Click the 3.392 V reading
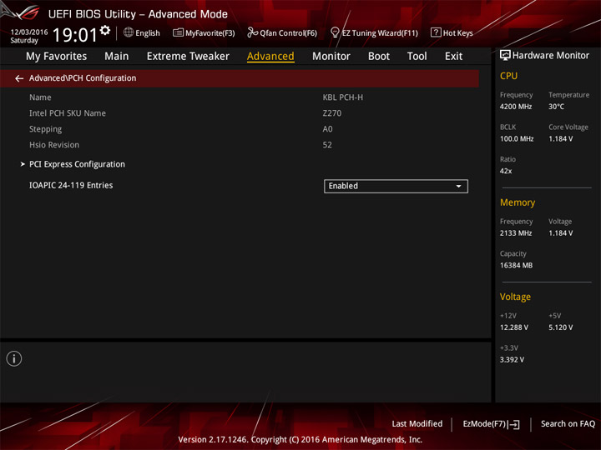Screen dimensions: 601x450 512,360
